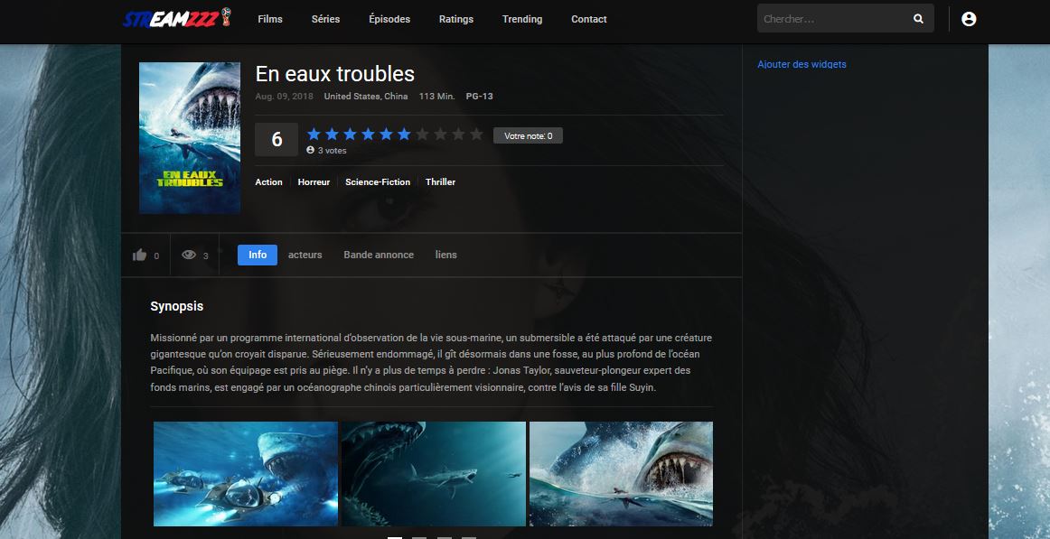Open the shark jaws underwater image
Screen dimensions: 1050x539
433,473
